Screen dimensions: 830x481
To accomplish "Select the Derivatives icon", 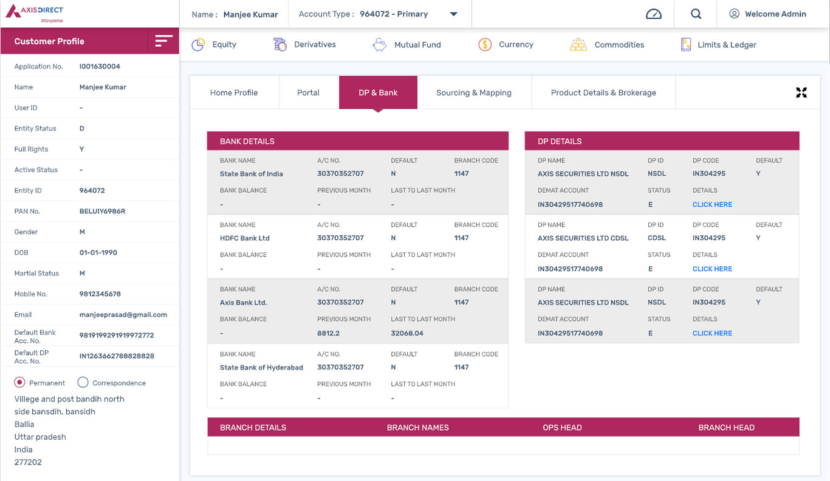I will pos(280,44).
